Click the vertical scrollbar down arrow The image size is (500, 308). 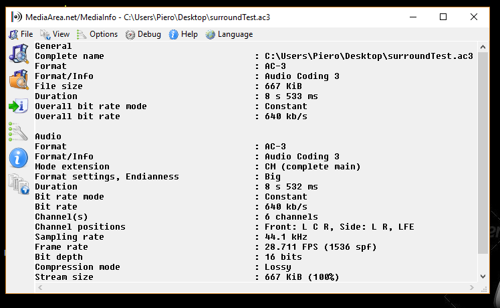(483, 277)
